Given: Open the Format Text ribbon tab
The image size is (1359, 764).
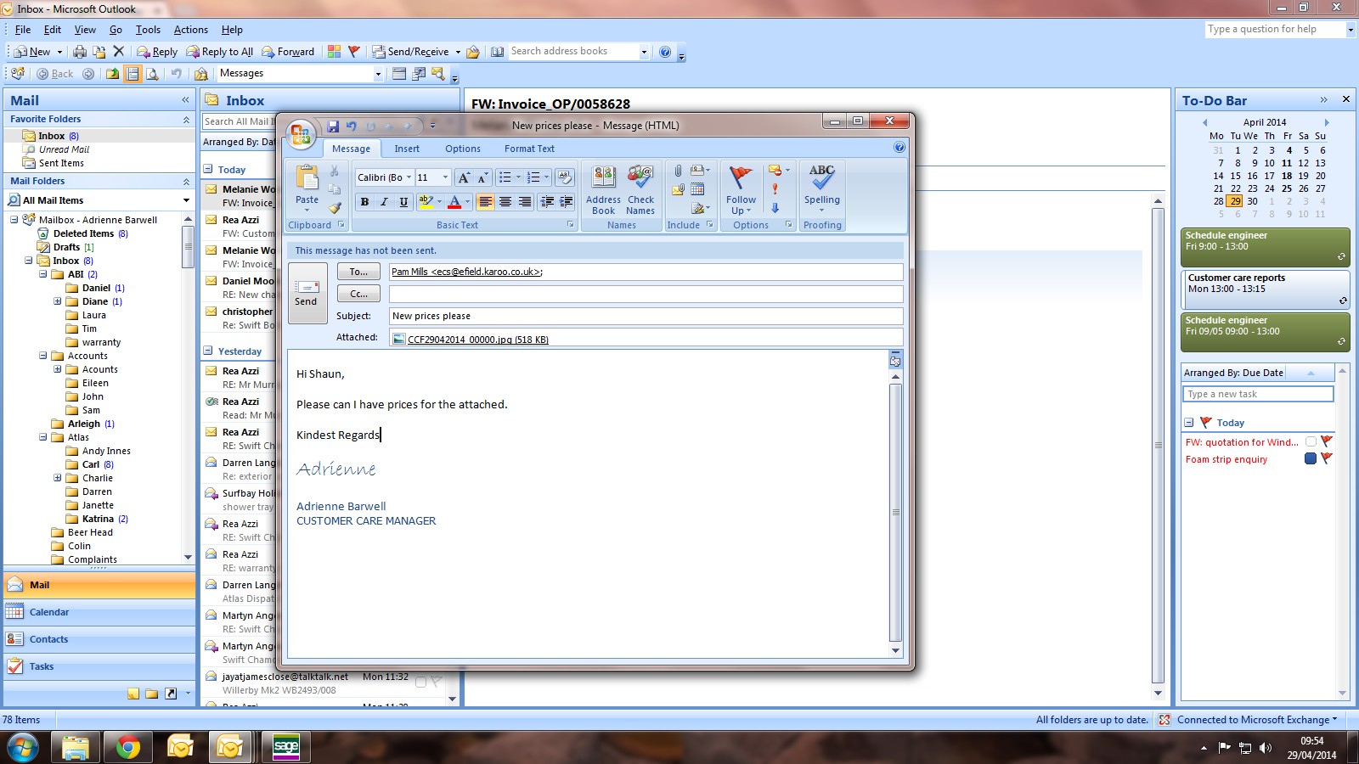Looking at the screenshot, I should click(x=529, y=149).
